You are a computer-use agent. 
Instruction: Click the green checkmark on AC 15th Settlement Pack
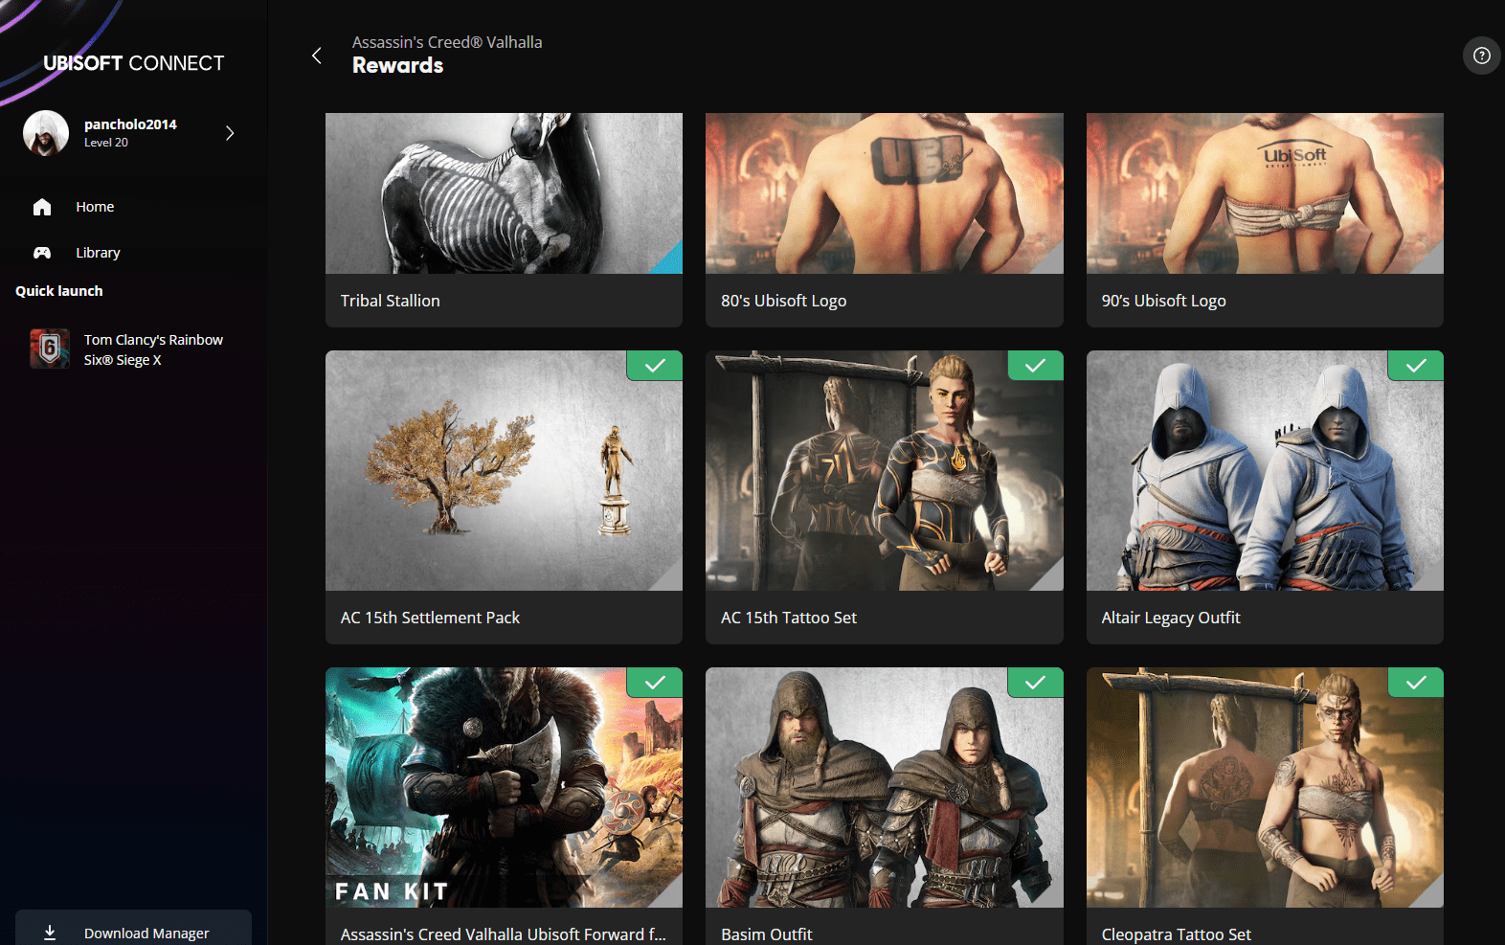655,366
